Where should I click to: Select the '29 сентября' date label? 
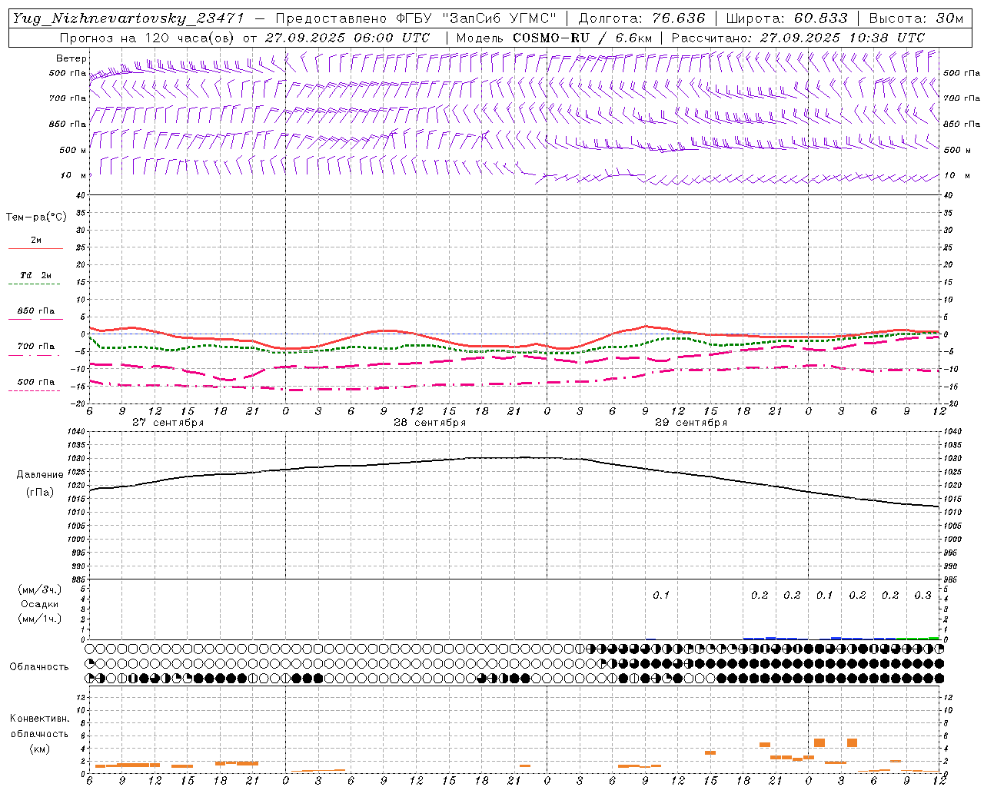pyautogui.click(x=691, y=423)
